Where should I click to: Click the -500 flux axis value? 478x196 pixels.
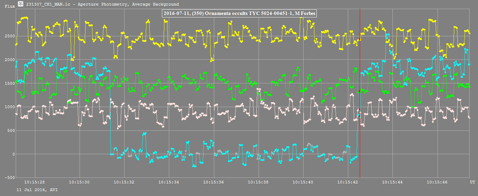[9, 178]
